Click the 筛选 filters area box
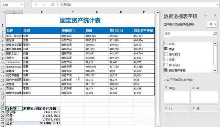This screenshot has width=220, height=127. [177, 97]
